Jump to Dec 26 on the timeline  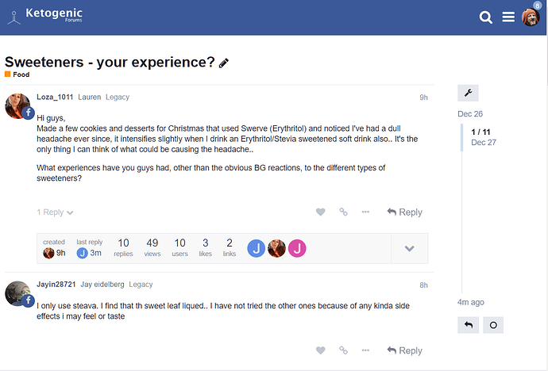point(469,113)
